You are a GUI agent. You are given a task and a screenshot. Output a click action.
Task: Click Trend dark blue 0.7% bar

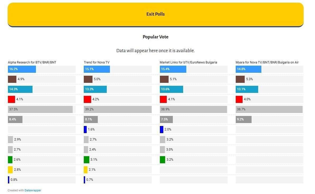pos(84,180)
